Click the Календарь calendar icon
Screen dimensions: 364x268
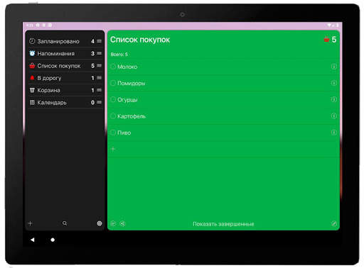pos(32,102)
